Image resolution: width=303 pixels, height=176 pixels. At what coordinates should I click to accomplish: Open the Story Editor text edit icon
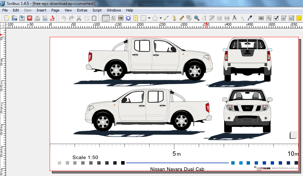click(212, 18)
